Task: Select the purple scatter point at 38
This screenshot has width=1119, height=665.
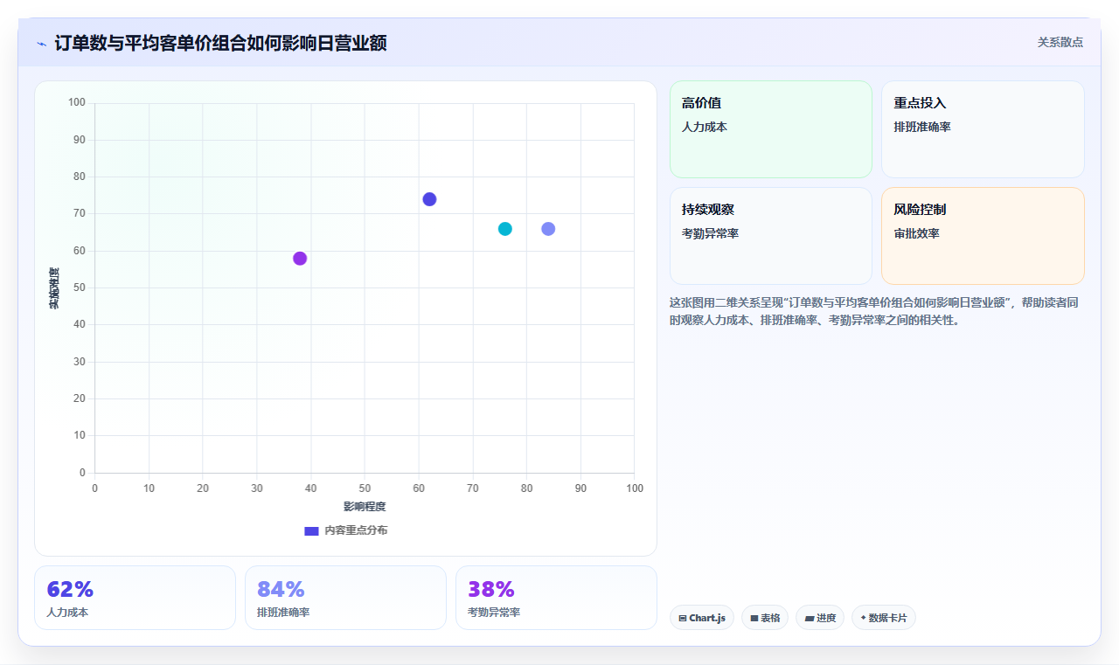Action: click(300, 259)
